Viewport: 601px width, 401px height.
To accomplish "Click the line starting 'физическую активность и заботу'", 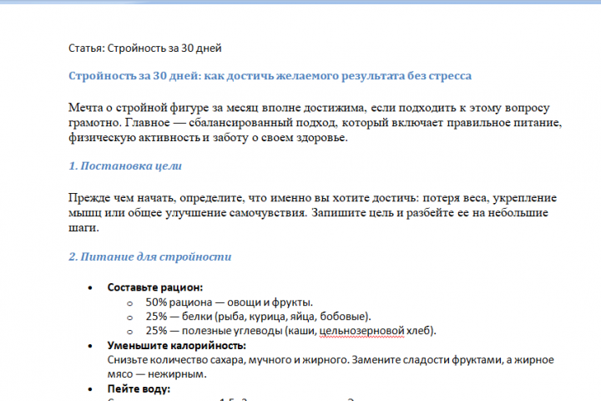I will coord(208,137).
